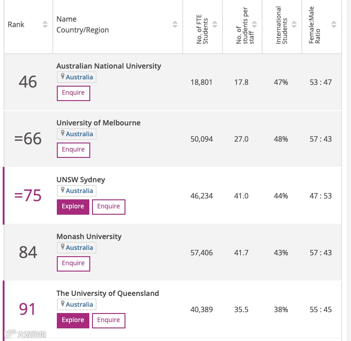Enquire about UNSW Sydney
The height and width of the screenshot is (341, 351).
coord(109,207)
